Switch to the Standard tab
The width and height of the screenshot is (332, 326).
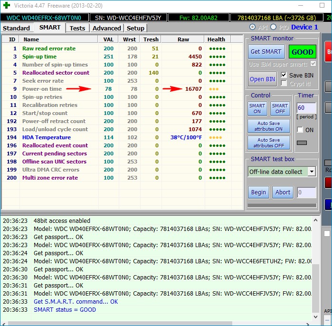17,28
